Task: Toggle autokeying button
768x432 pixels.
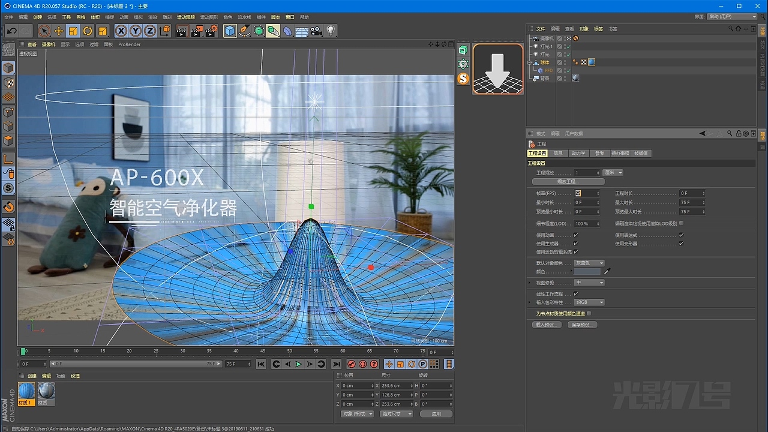Action: point(363,364)
